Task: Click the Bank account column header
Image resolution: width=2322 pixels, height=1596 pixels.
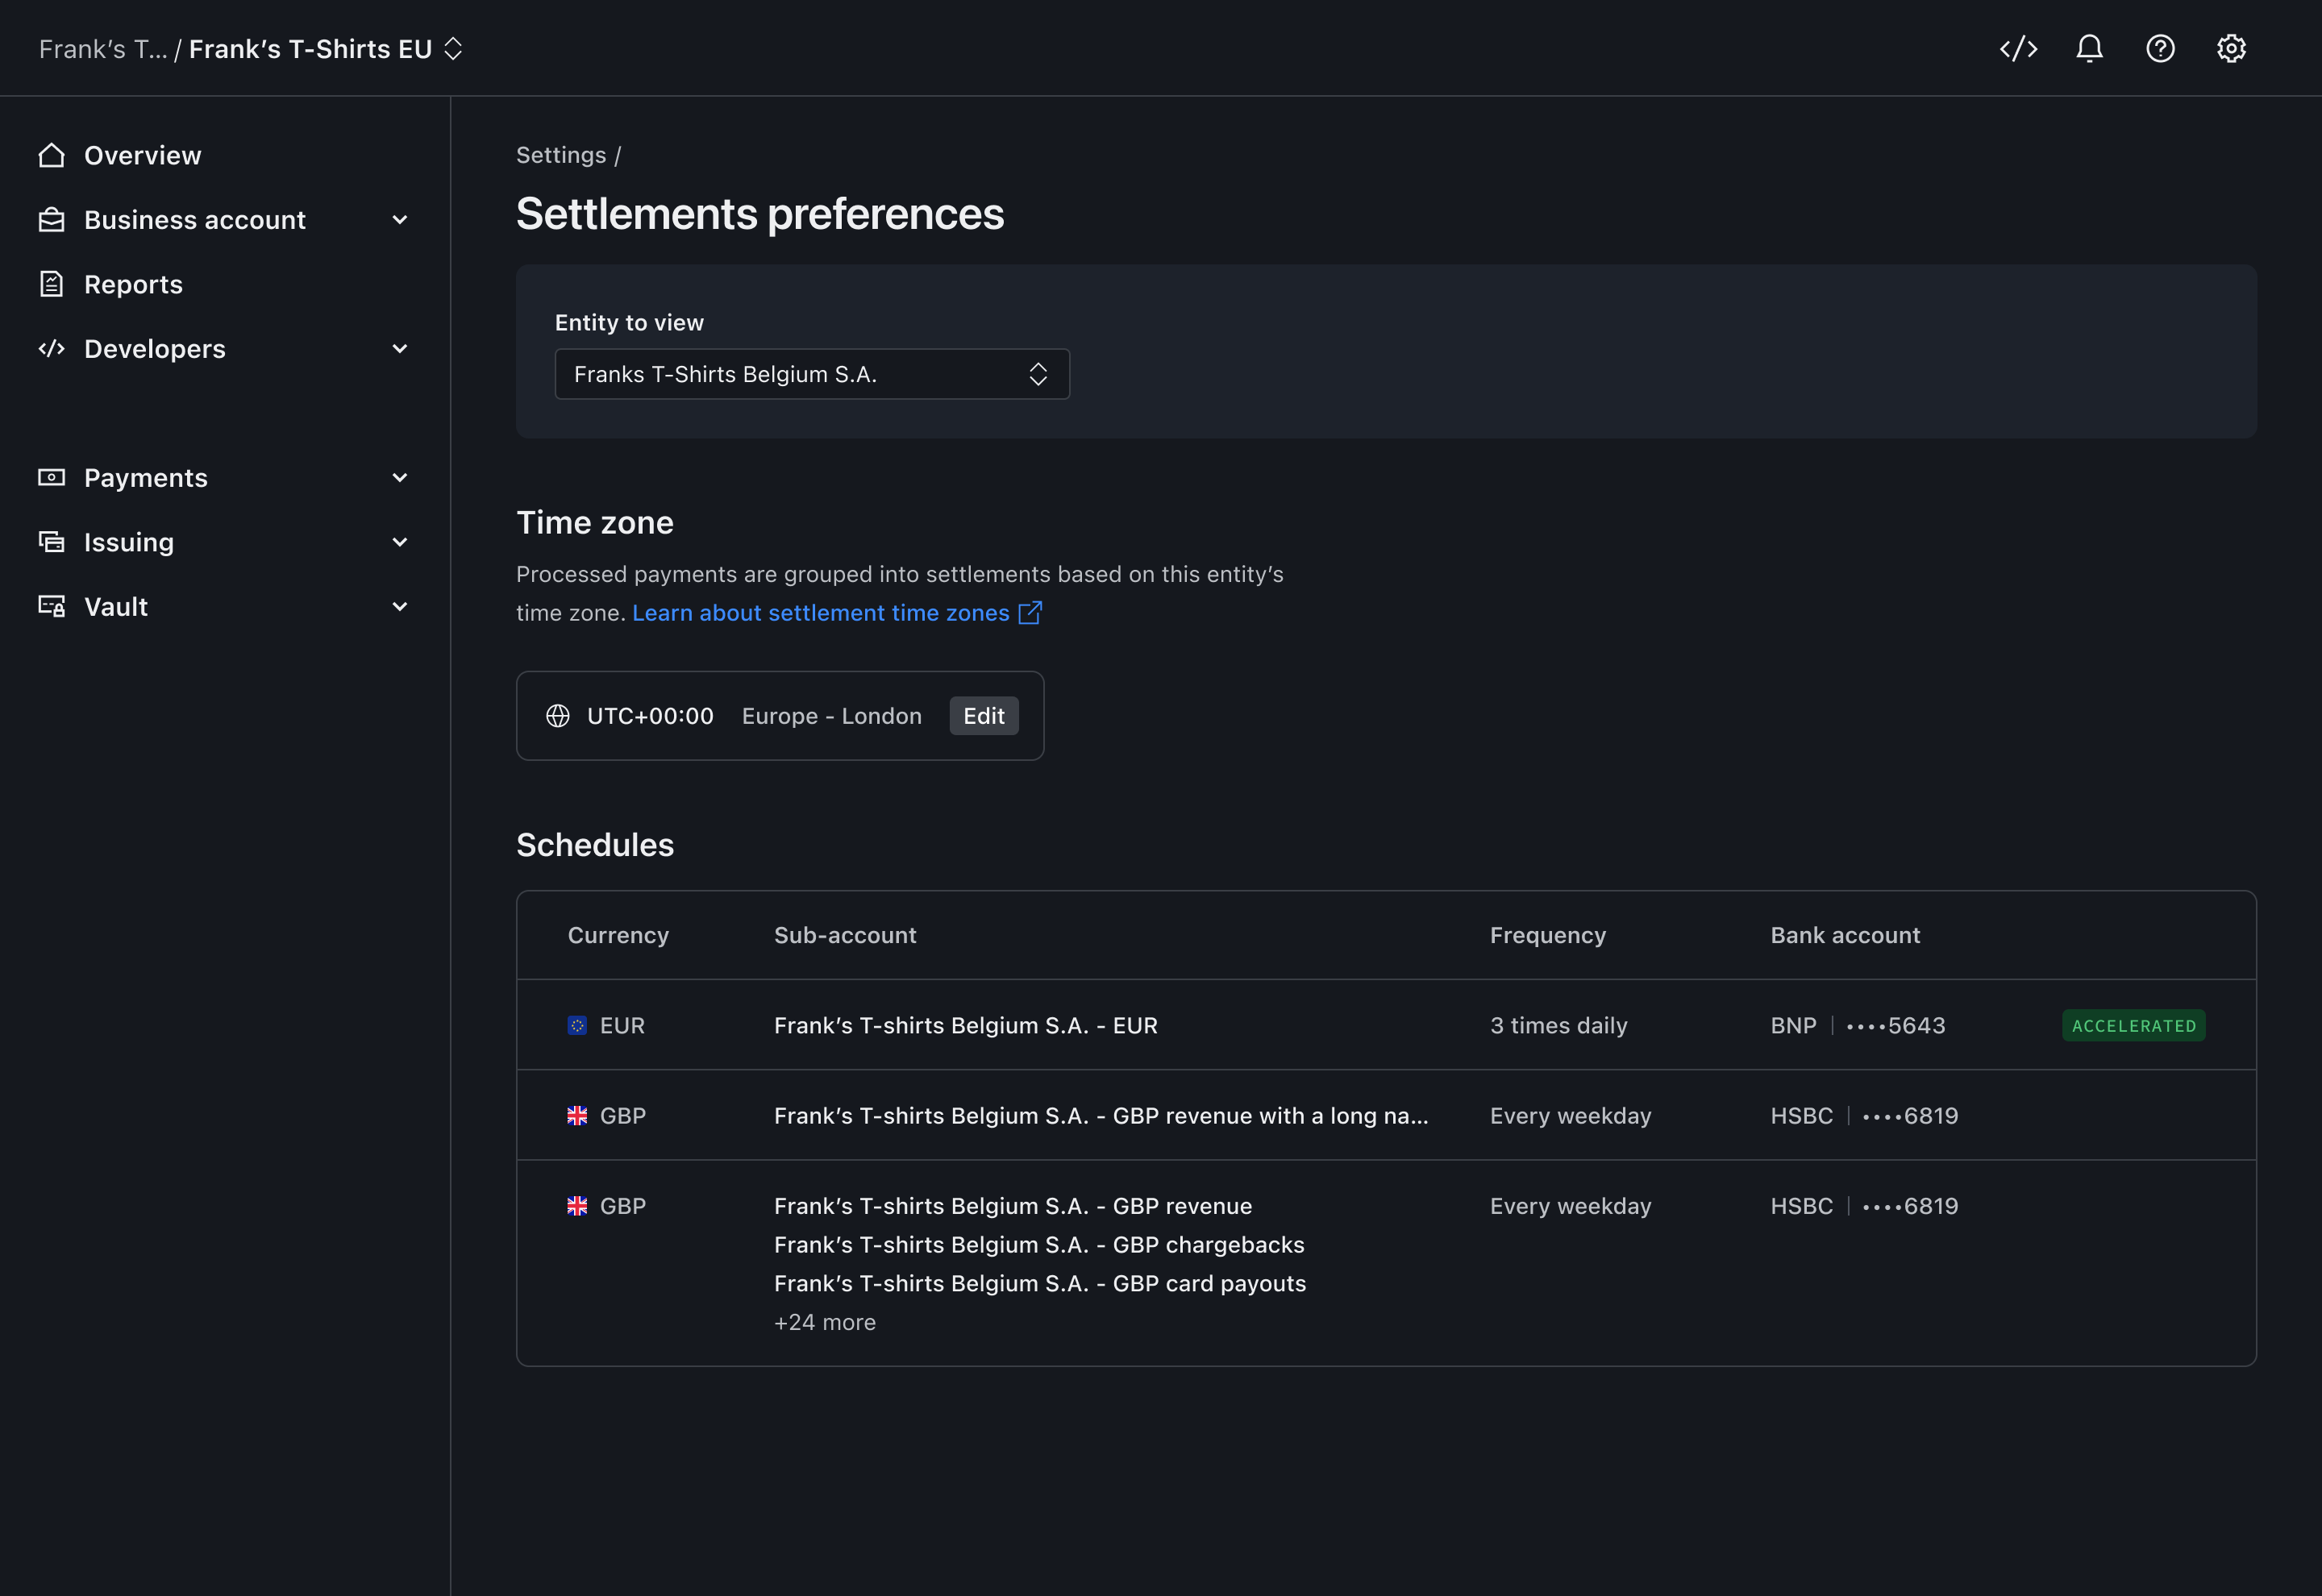Action: click(x=1845, y=935)
